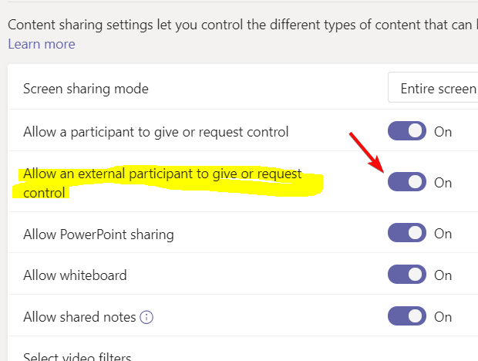Toggle Allow a participant to give or request control
Viewport: 478px width, 361px height.
(406, 131)
